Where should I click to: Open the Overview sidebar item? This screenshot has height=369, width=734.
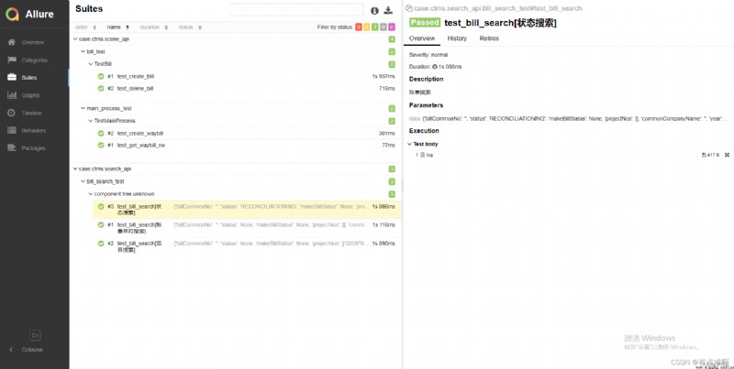point(33,42)
